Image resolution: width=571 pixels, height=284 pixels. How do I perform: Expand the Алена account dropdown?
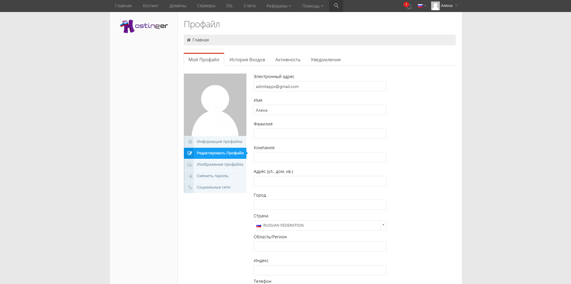446,5
